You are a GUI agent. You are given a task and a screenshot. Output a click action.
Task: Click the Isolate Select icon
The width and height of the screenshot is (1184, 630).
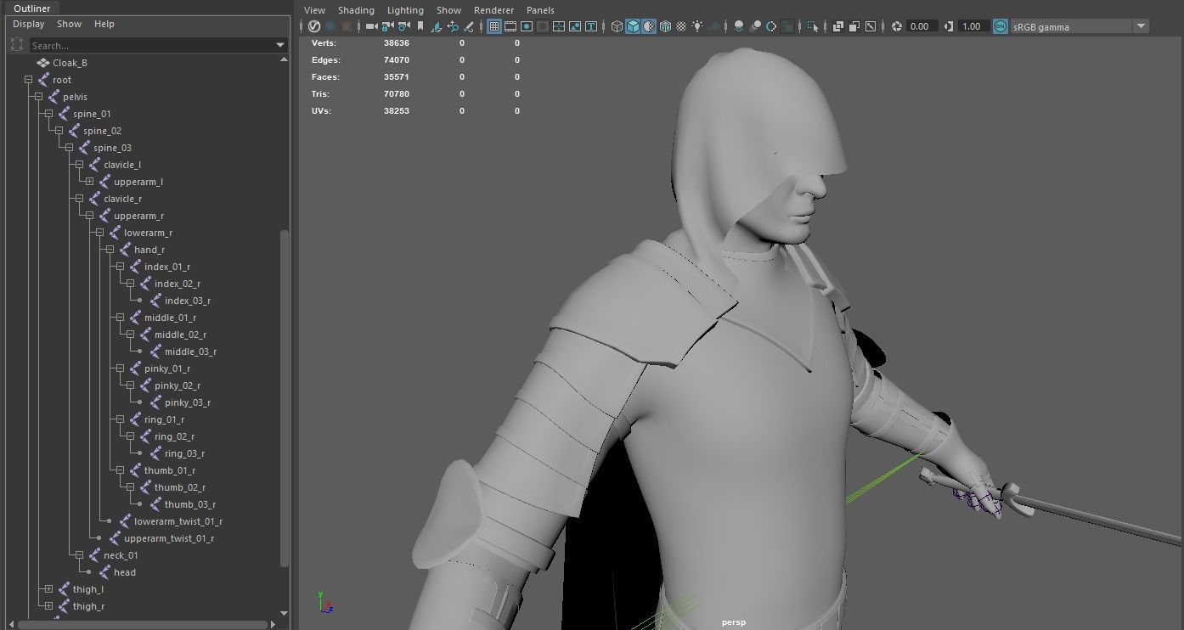coord(813,26)
